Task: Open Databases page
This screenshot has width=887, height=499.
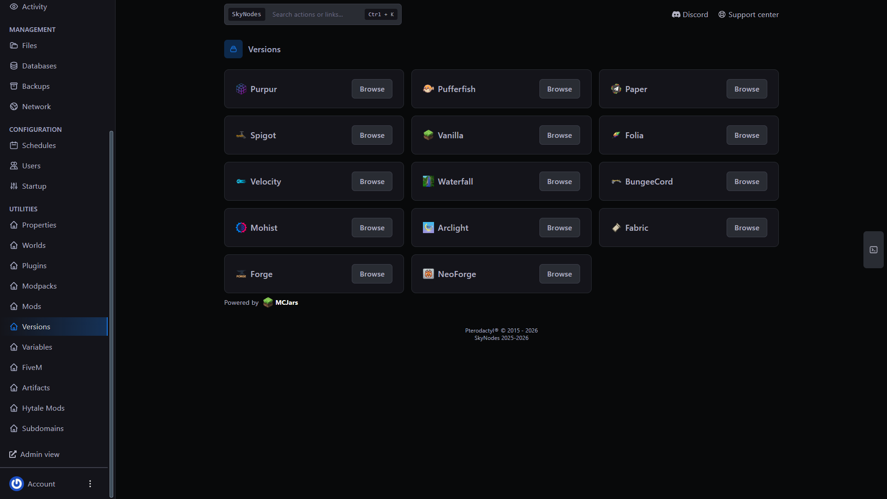Action: point(54,66)
